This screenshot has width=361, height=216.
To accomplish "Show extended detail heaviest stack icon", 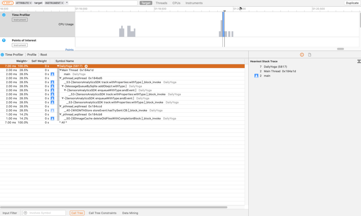I will (302, 55).
